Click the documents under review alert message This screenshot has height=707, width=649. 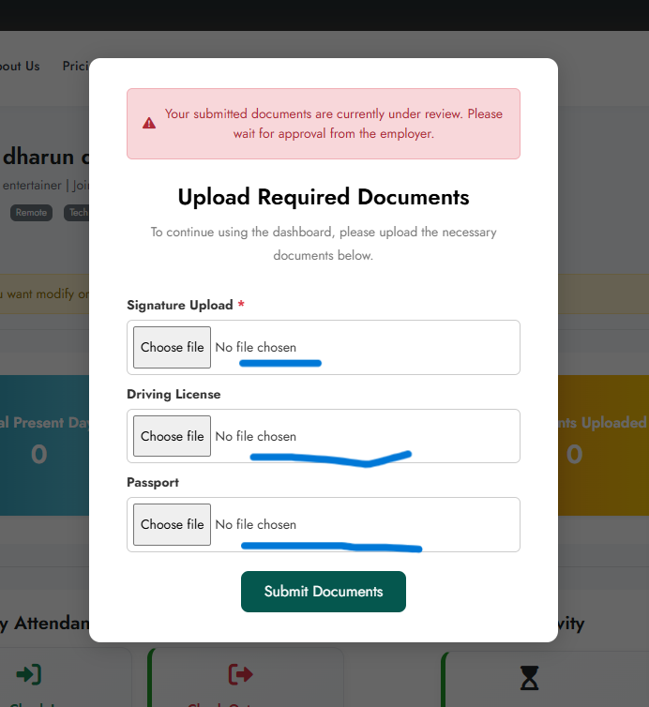coord(333,124)
